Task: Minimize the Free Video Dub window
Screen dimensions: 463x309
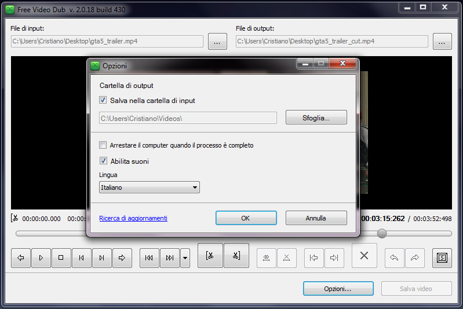Action: click(407, 8)
